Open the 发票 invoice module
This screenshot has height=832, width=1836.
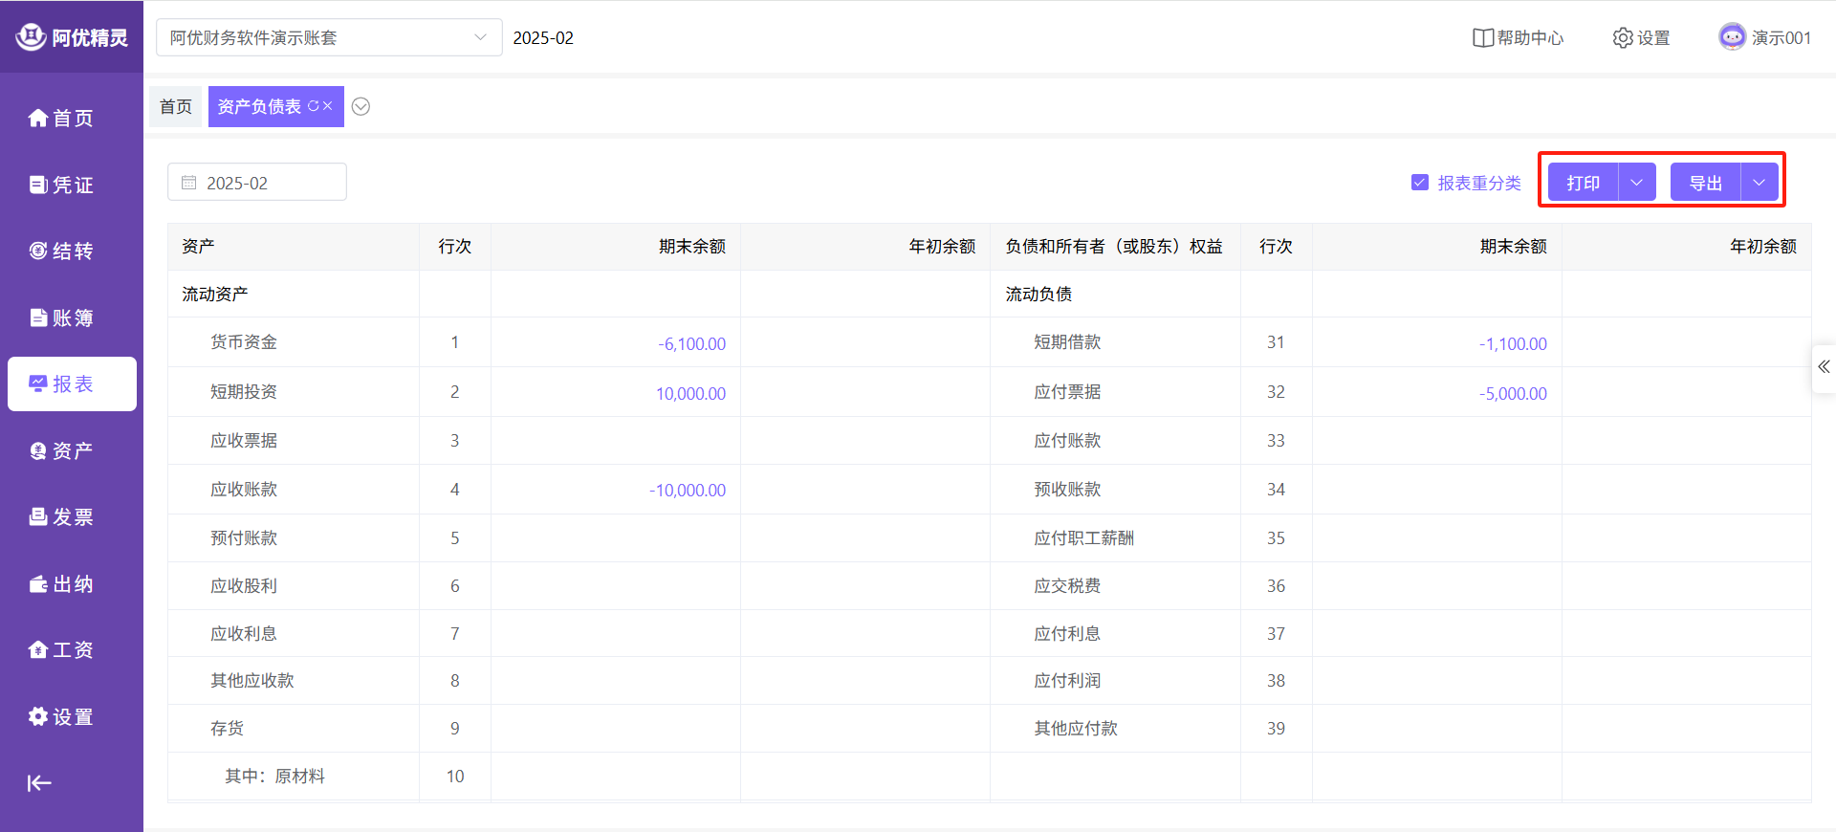point(62,517)
